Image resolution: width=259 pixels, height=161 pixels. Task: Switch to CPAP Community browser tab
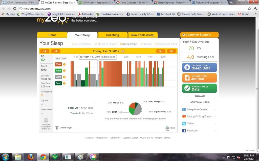(20, 3)
